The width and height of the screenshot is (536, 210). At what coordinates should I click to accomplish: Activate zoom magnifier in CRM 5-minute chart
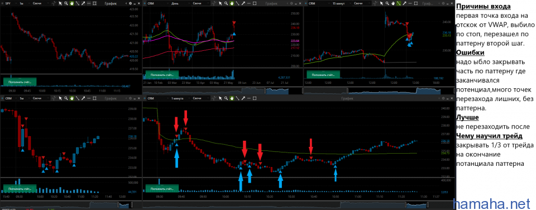click(x=66, y=98)
